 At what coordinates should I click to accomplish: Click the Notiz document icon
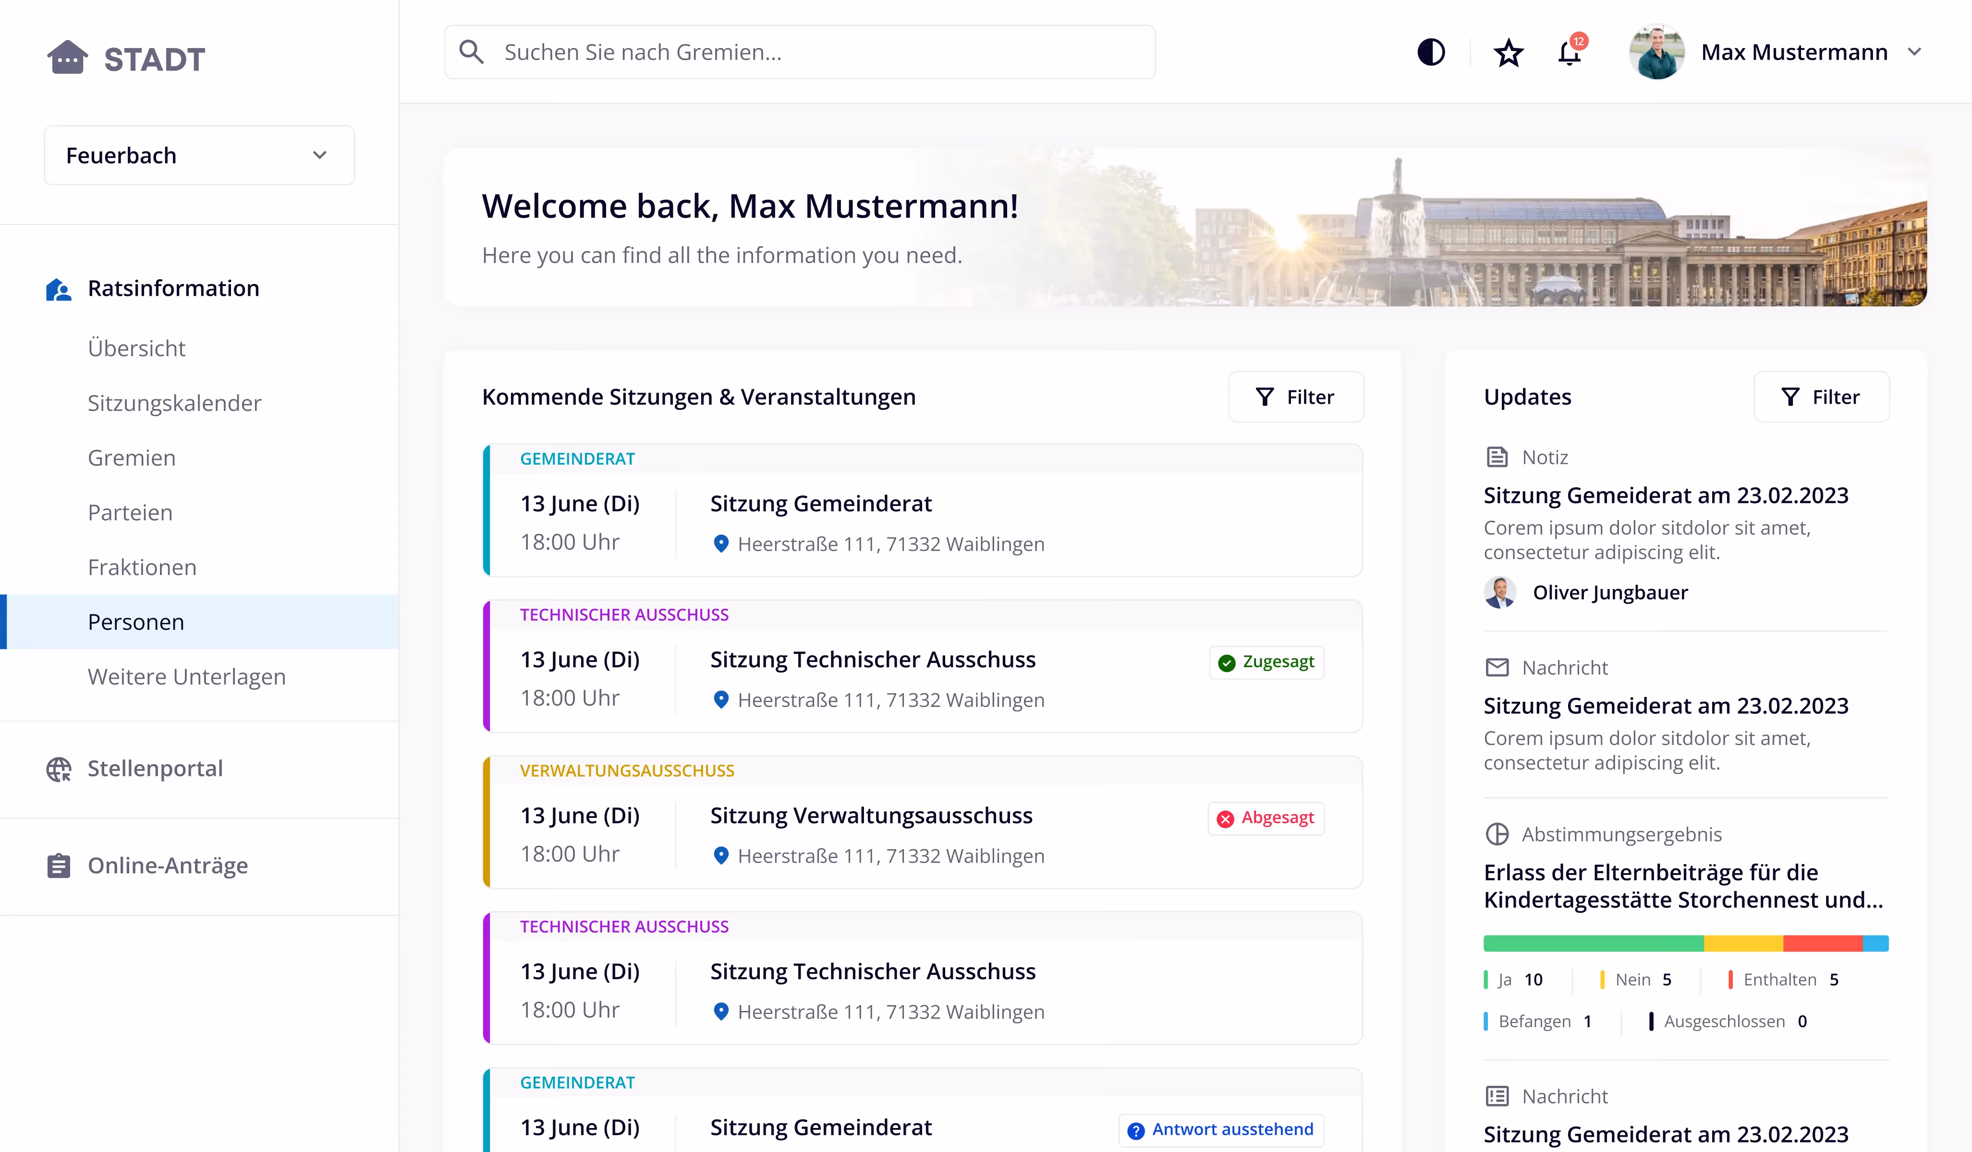(1497, 457)
